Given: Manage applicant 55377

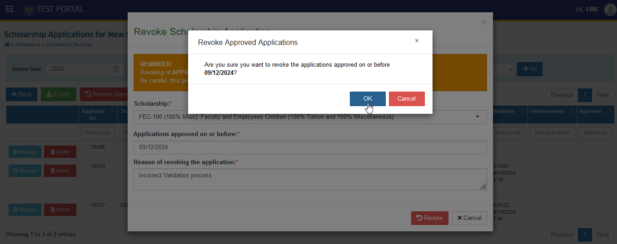Looking at the screenshot, I should pos(25,210).
